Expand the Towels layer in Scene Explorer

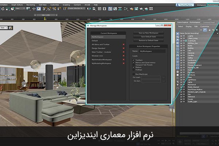click(181, 99)
